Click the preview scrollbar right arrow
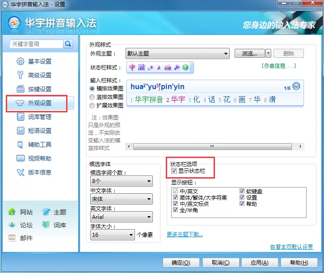Screen dimensions: 324x273 tap(300, 146)
